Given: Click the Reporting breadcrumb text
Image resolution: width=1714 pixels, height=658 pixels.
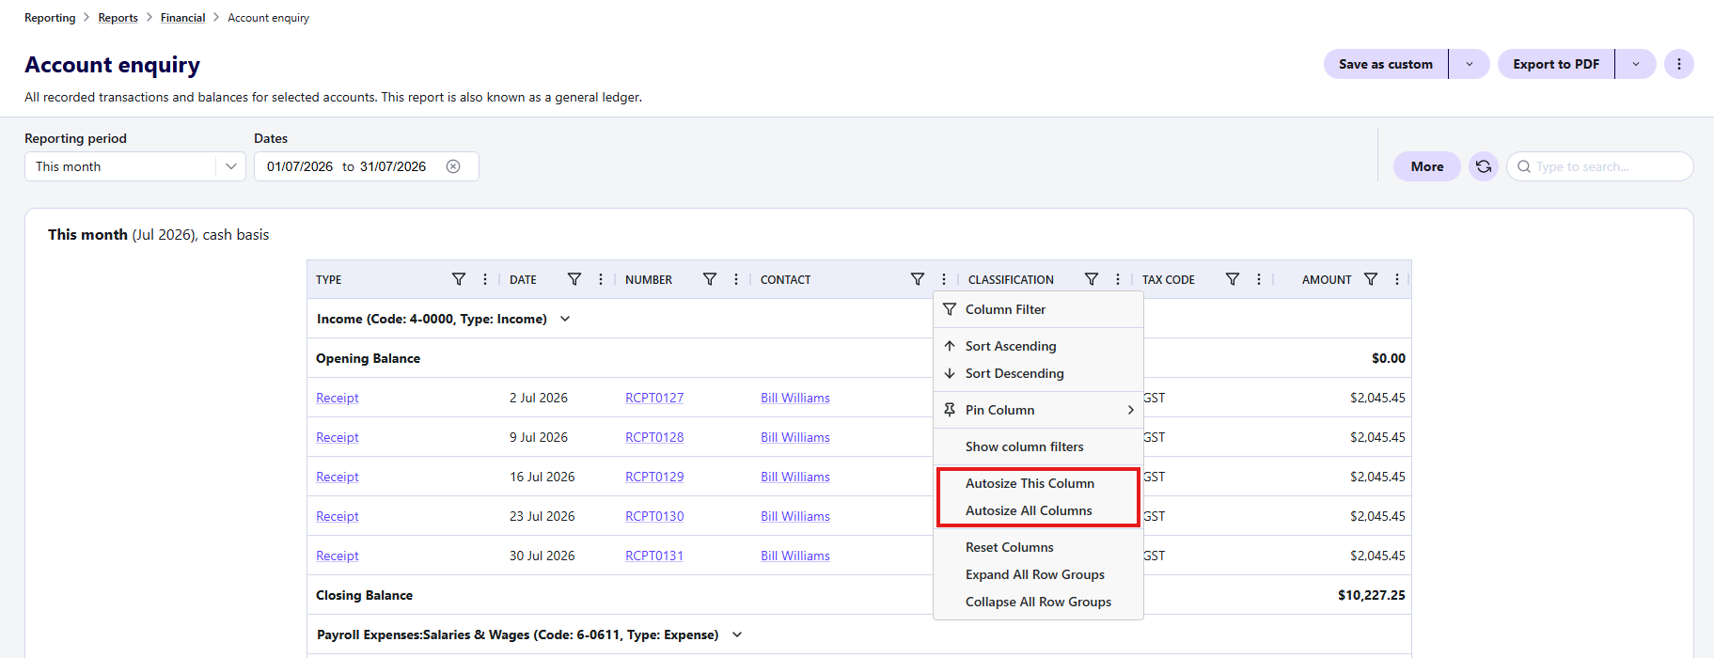Looking at the screenshot, I should click(x=50, y=18).
